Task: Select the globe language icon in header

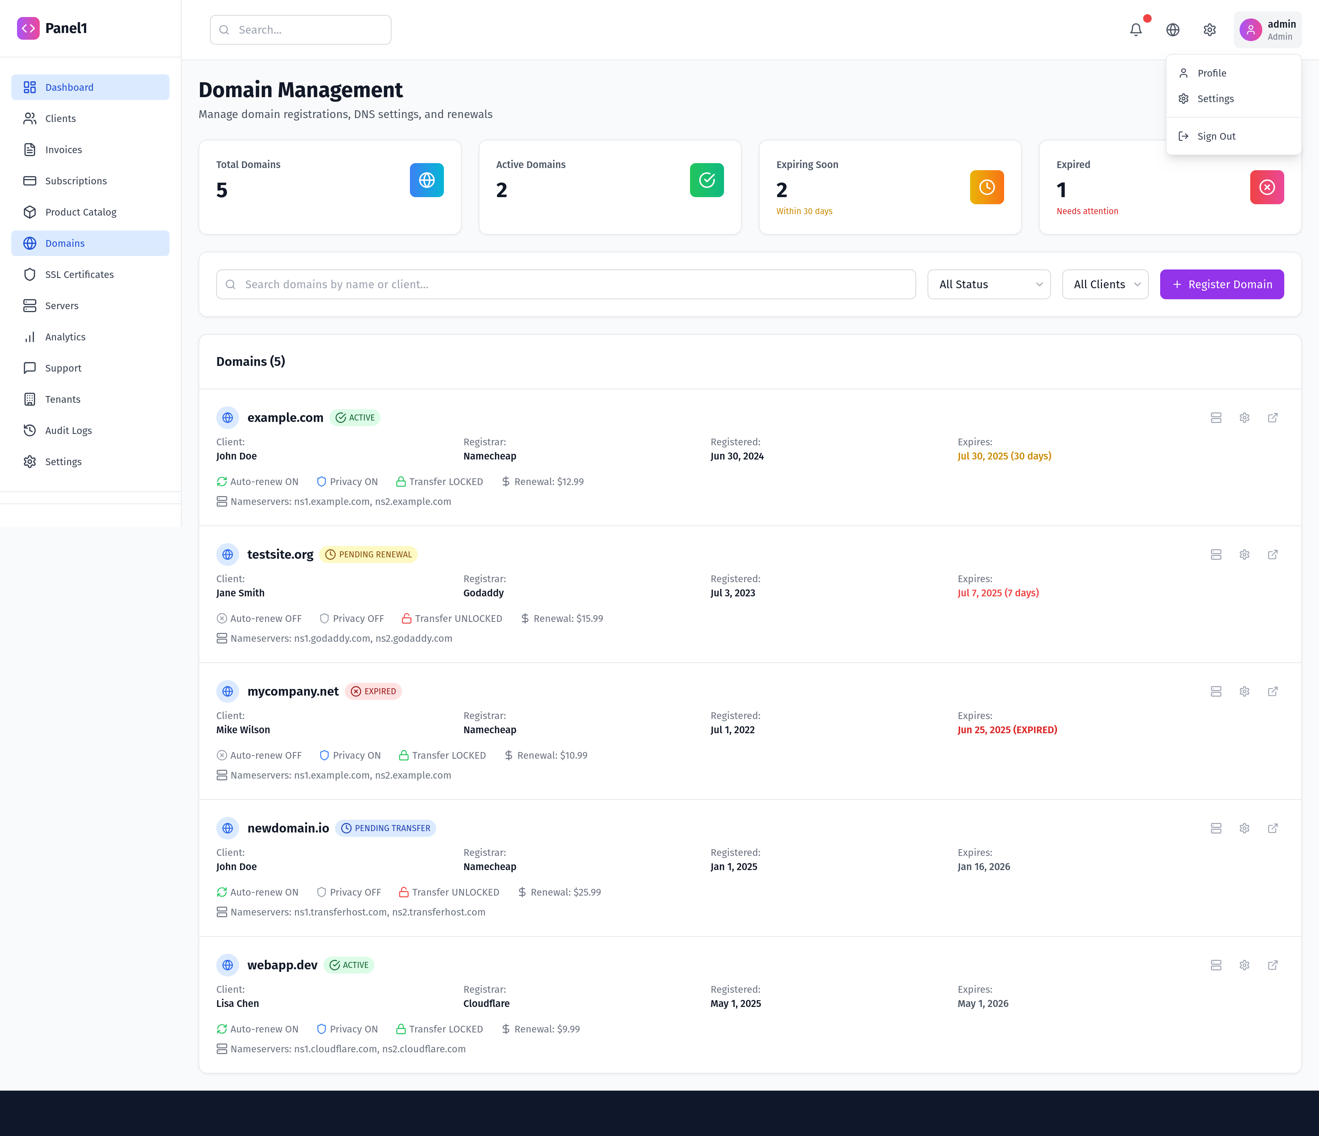Action: click(1173, 29)
